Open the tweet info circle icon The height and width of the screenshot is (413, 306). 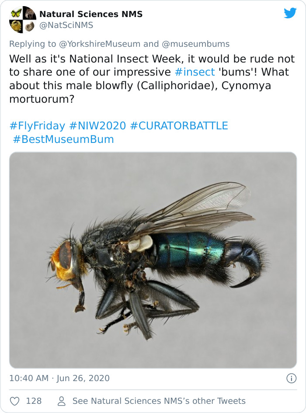pyautogui.click(x=291, y=378)
